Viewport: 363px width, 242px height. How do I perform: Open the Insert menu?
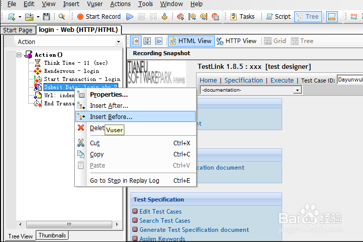[x=71, y=4]
